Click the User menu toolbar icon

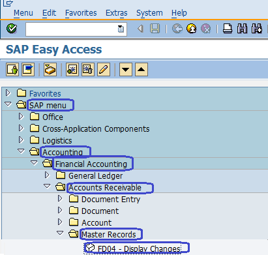point(12,70)
